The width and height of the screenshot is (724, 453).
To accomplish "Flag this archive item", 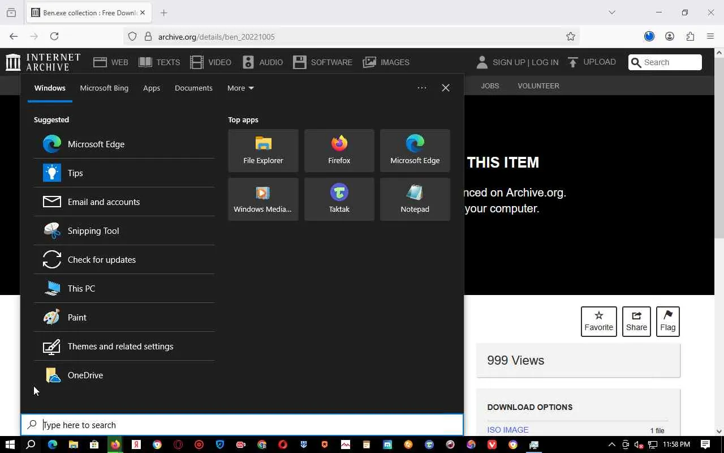I will pyautogui.click(x=667, y=321).
